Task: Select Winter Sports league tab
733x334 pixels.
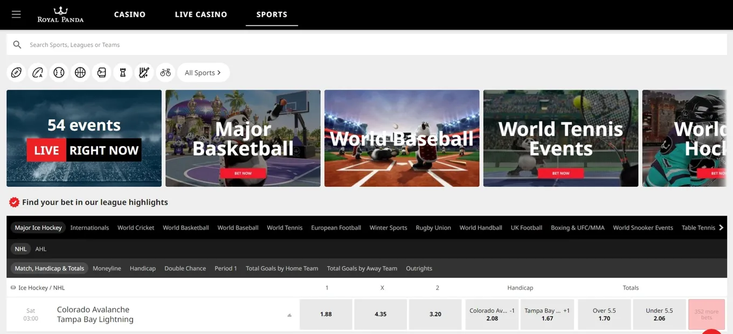Action: coord(388,227)
